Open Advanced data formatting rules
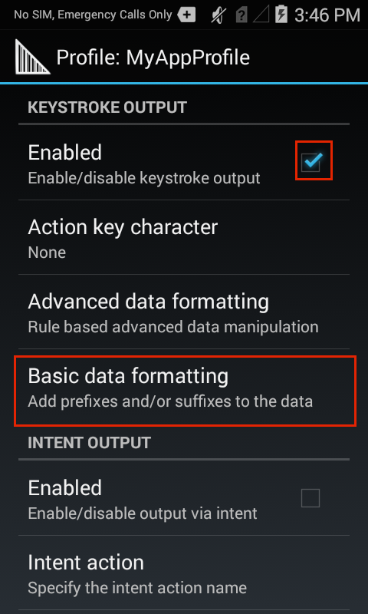The width and height of the screenshot is (368, 614). tap(184, 312)
